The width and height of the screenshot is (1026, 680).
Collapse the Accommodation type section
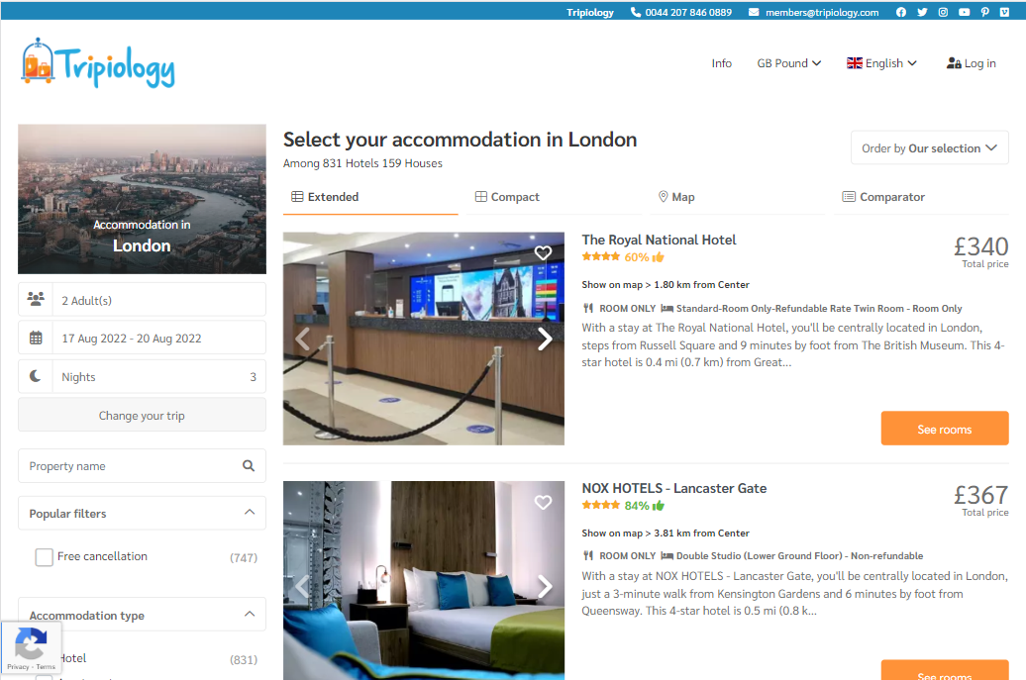[250, 614]
